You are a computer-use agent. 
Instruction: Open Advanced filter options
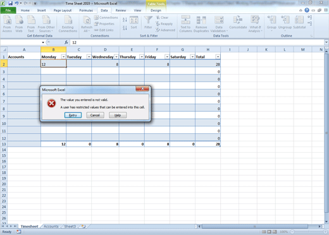point(165,30)
